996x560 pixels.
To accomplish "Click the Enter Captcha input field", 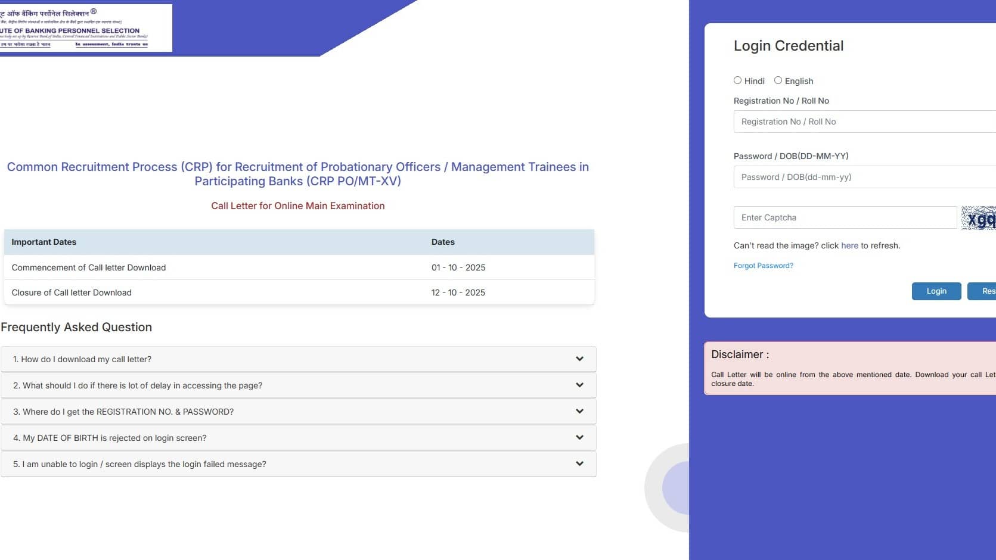I will point(845,217).
